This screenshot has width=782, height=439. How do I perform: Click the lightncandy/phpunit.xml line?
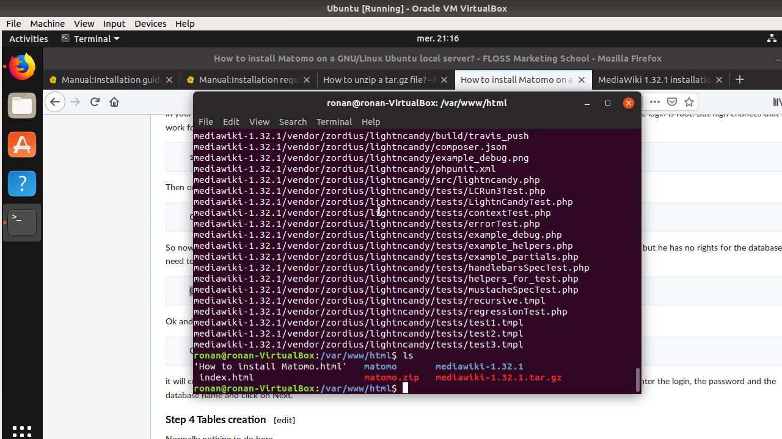(x=345, y=169)
